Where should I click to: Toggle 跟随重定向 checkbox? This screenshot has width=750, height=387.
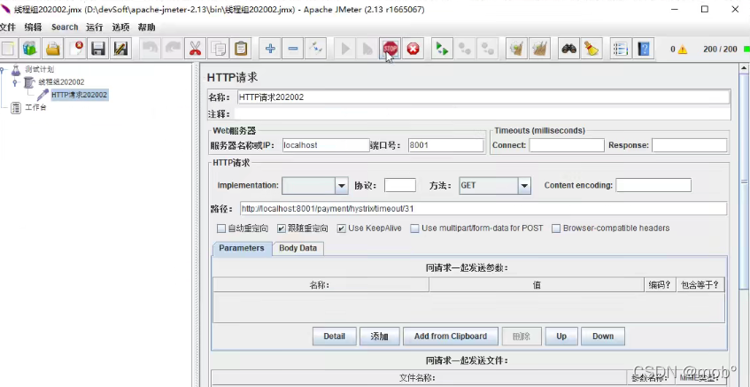click(x=282, y=228)
